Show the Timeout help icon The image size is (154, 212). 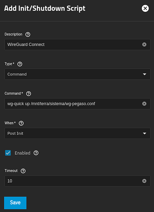23,171
